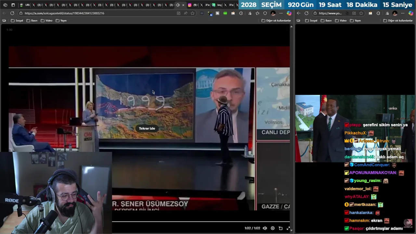416x234 pixels.
Task: Open the Sosyal bookmarks folder in left window
Action: coord(17,20)
